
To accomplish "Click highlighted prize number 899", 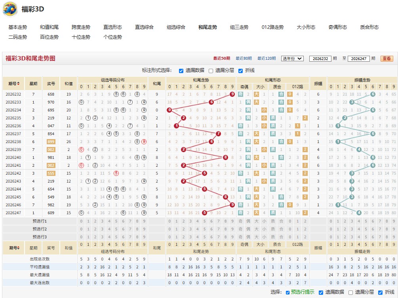I will (51, 141).
